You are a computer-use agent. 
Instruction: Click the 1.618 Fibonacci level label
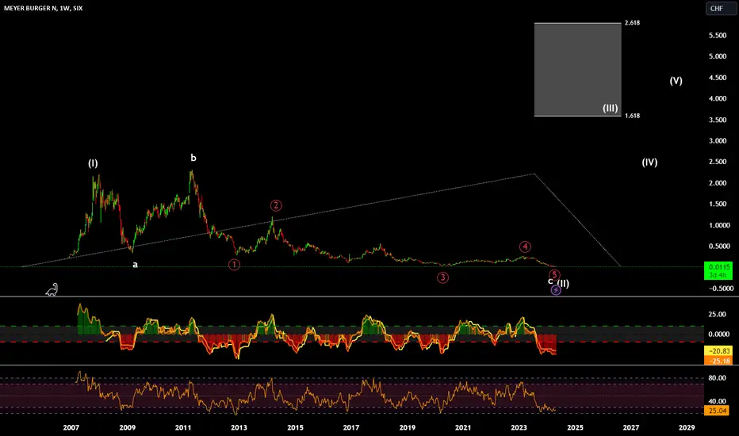click(x=632, y=116)
